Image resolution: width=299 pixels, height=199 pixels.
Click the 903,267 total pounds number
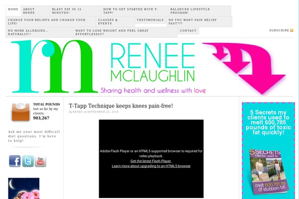pyautogui.click(x=41, y=118)
